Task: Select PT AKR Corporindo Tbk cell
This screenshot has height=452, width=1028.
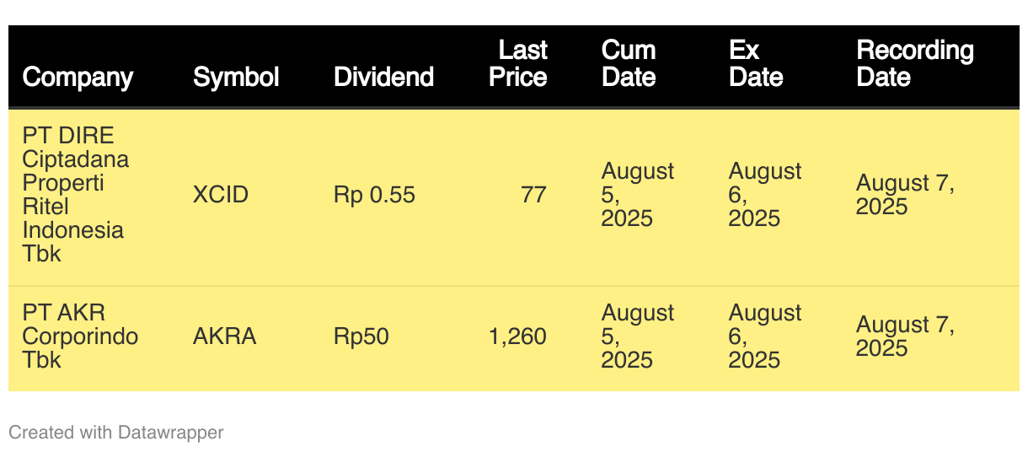Action: (x=80, y=336)
